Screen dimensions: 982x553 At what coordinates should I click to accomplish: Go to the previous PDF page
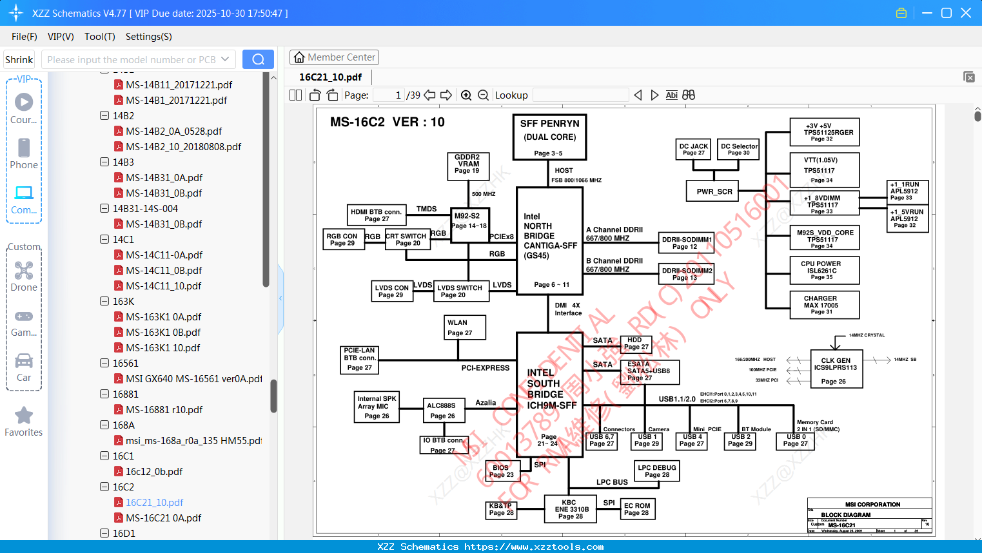(429, 95)
